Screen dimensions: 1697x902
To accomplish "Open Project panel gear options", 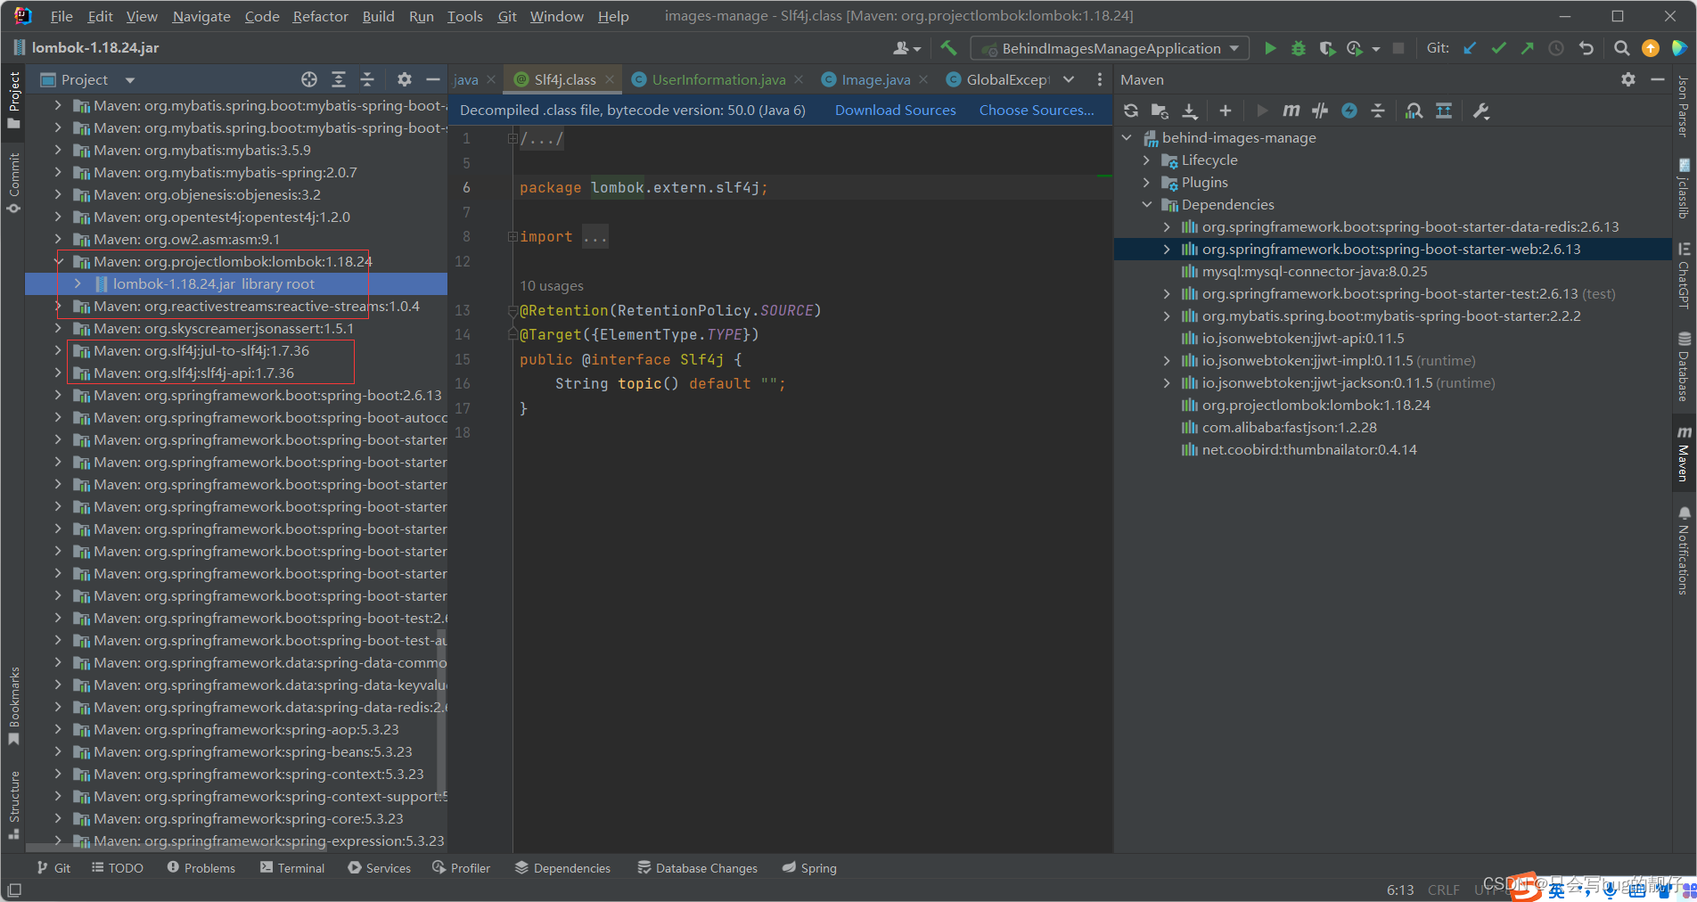I will (x=405, y=79).
